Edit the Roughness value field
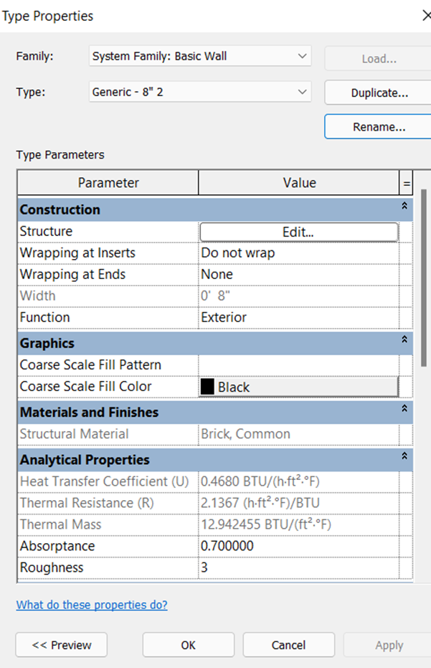431x668 pixels. tap(299, 568)
